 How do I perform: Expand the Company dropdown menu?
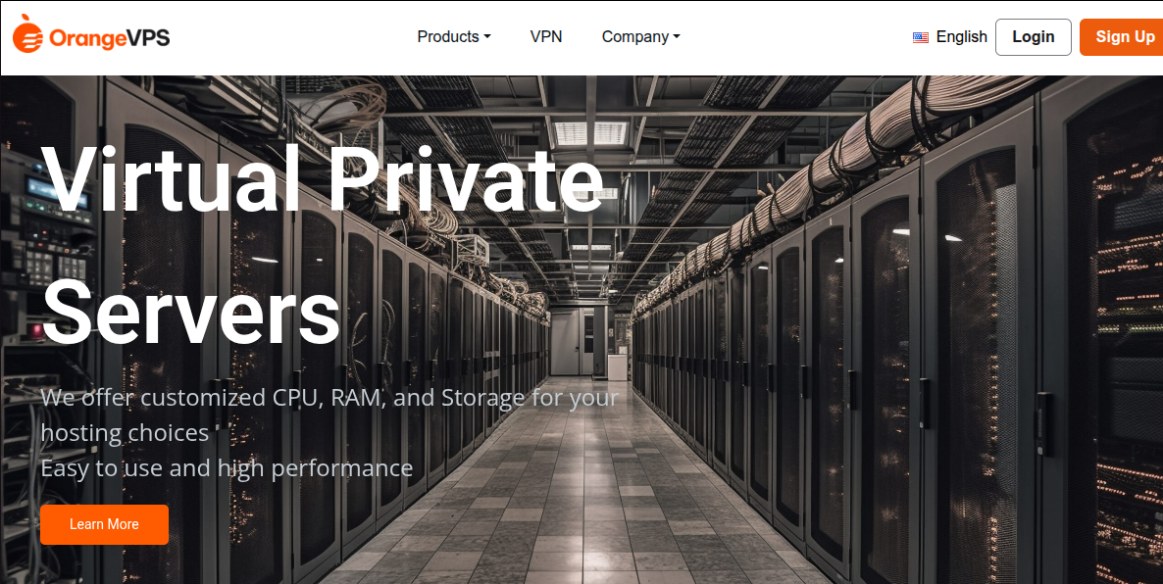click(x=641, y=36)
